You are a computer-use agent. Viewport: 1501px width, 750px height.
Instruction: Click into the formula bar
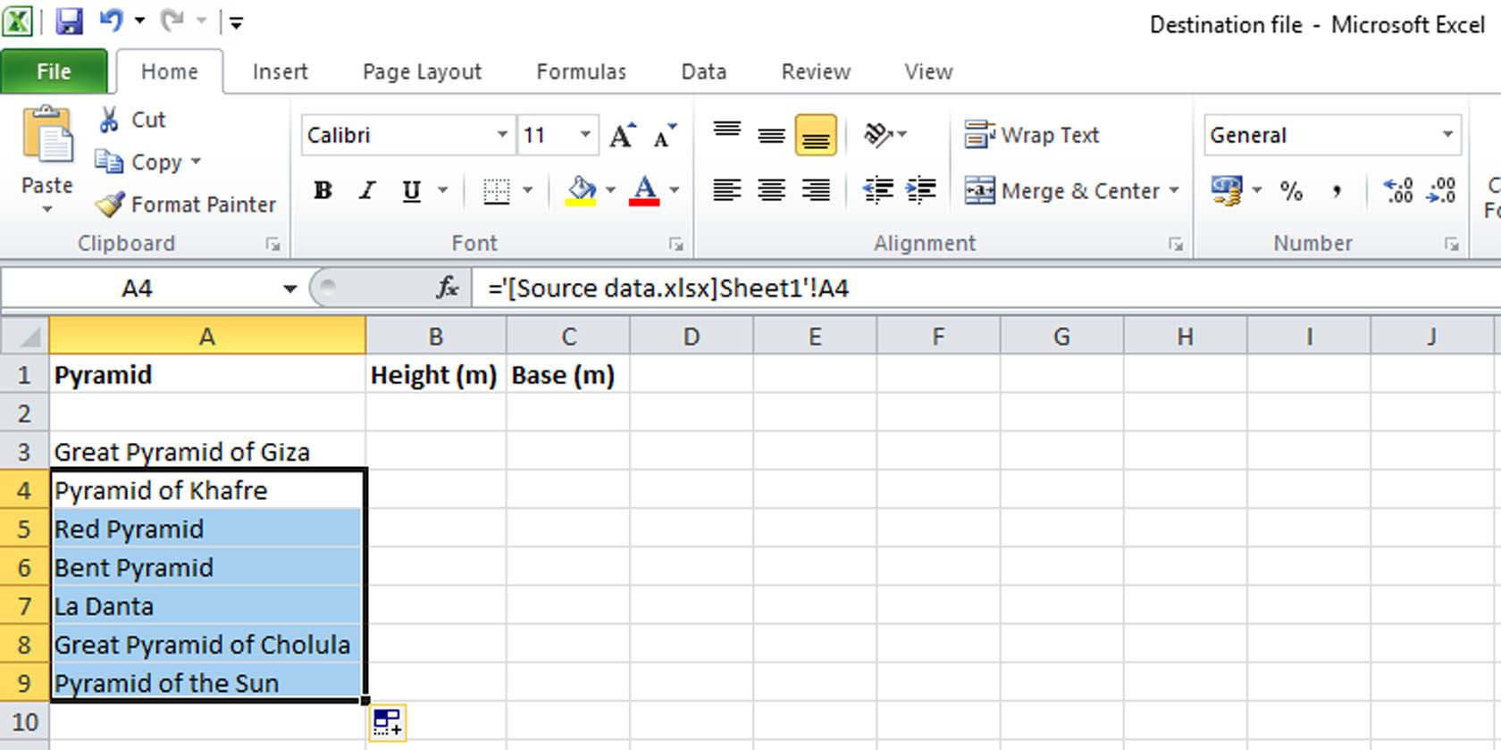(985, 288)
